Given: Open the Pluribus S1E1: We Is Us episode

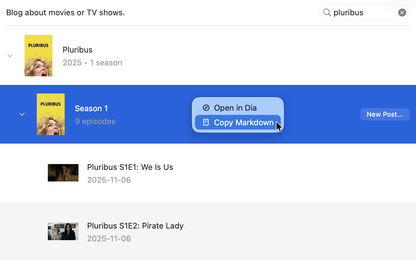Looking at the screenshot, I should 130,167.
